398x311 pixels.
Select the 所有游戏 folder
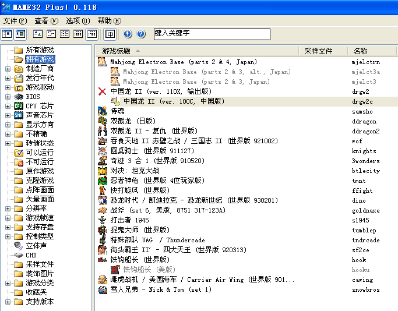coord(40,50)
